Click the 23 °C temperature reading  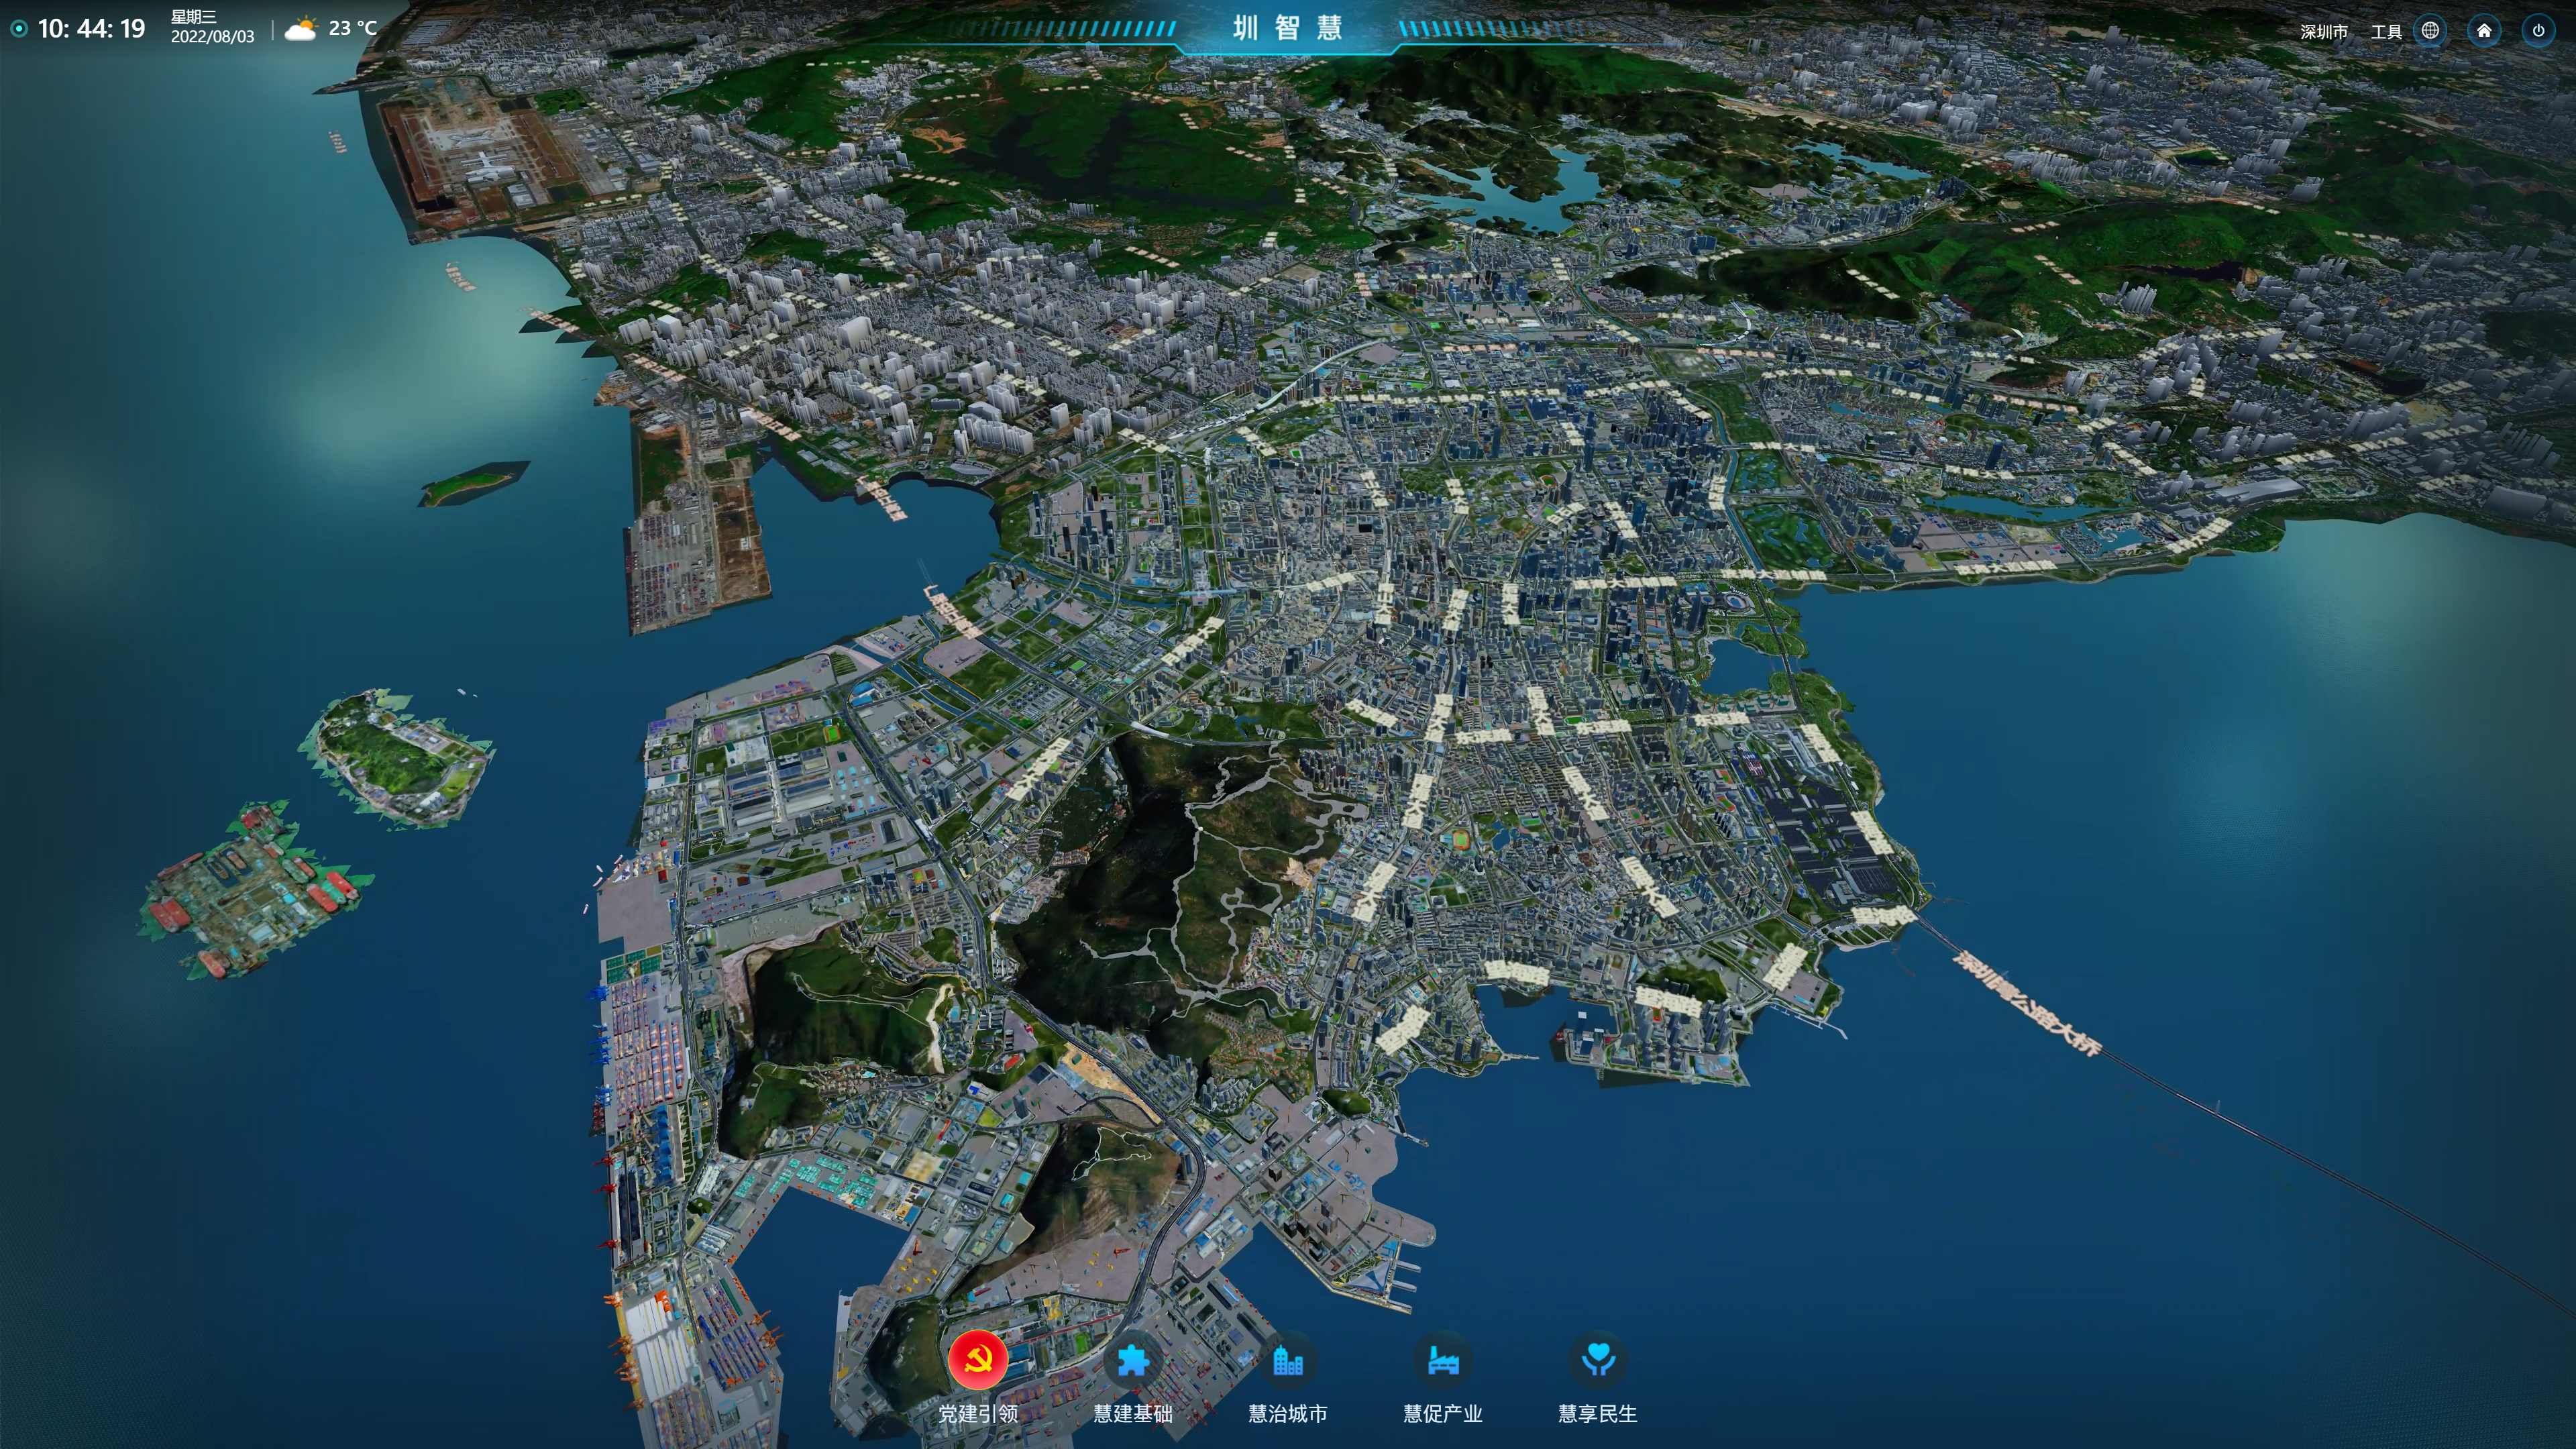[x=353, y=28]
